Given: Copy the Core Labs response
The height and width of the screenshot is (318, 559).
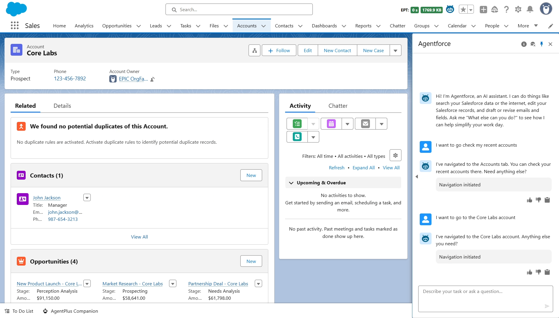Looking at the screenshot, I should click(x=547, y=272).
